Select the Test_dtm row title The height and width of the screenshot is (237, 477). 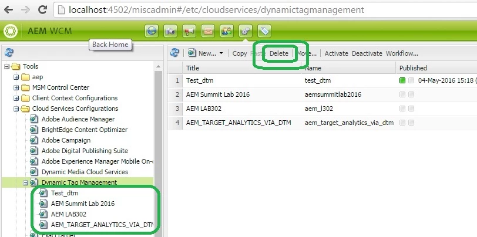200,80
